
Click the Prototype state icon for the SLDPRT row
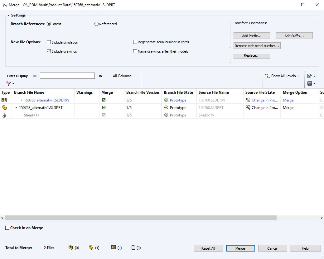coord(166,108)
